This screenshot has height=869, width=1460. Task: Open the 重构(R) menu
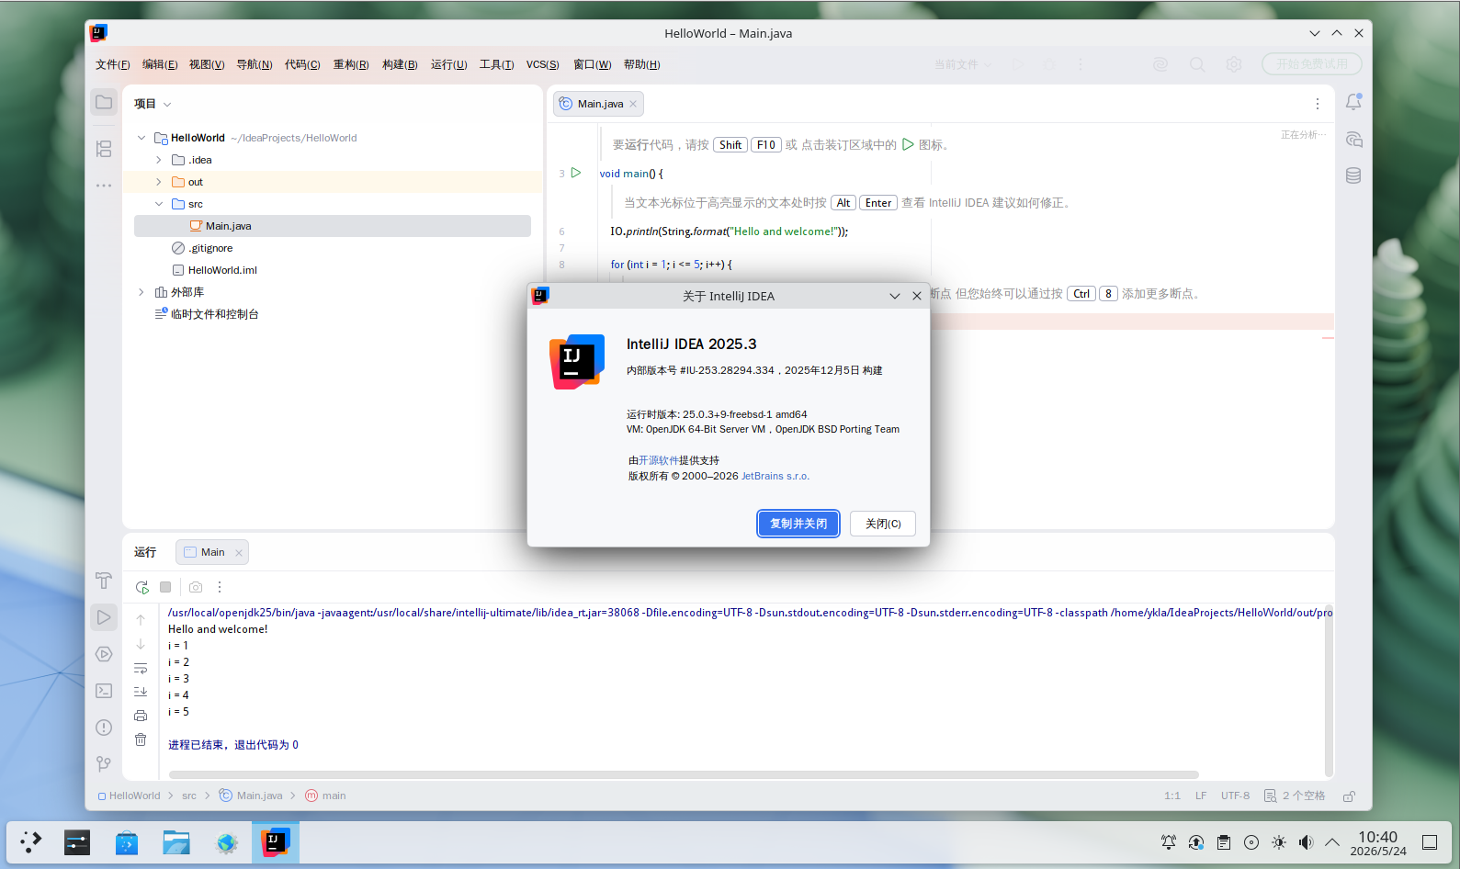[x=351, y=64]
